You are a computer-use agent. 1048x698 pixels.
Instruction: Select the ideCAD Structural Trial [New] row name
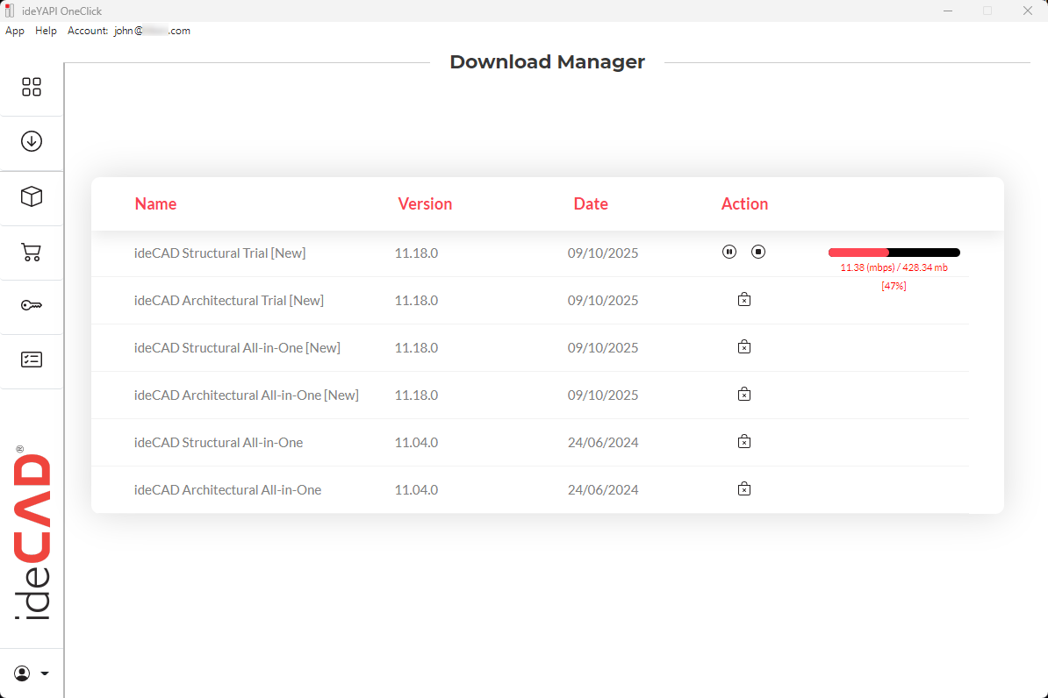[220, 253]
